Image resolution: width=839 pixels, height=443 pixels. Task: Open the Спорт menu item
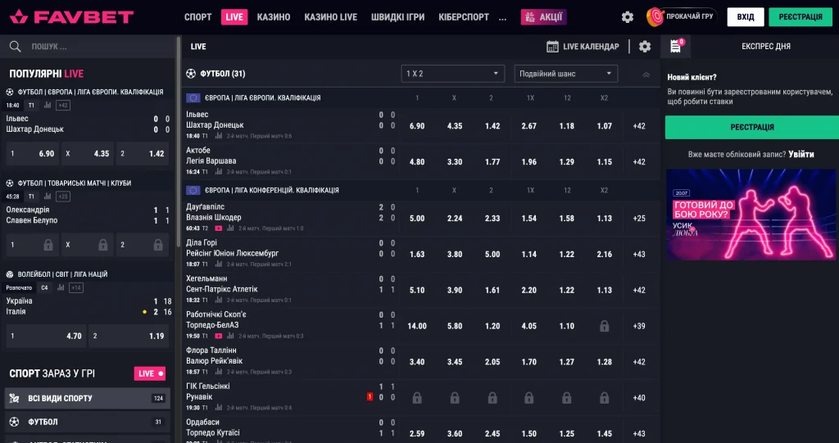pos(198,17)
